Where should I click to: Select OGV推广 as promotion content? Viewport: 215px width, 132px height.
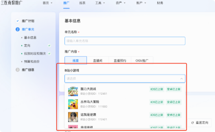[142, 60]
